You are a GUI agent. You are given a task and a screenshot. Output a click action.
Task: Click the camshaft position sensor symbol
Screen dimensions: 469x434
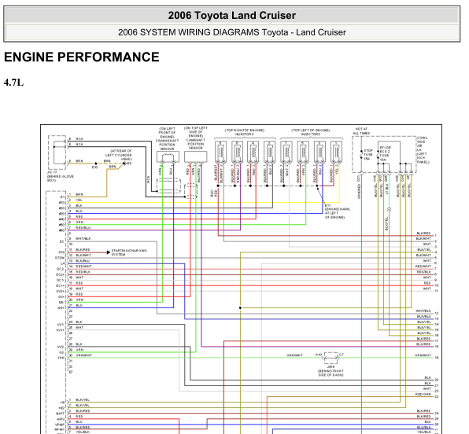point(195,156)
